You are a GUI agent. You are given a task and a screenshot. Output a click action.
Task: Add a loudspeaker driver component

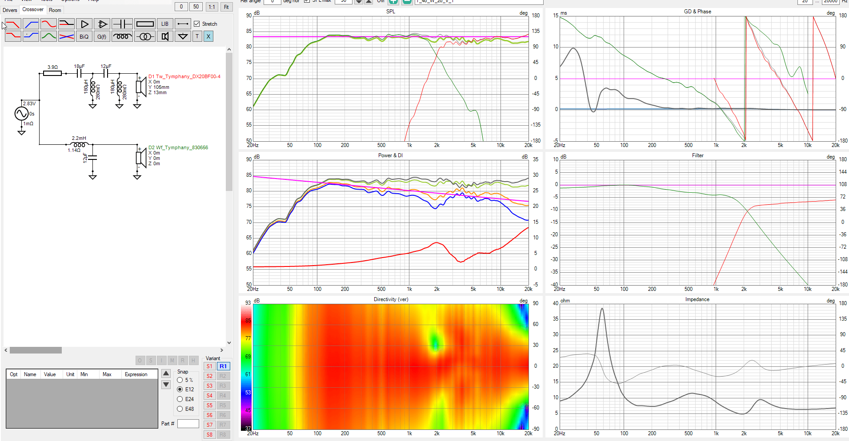[x=165, y=36]
